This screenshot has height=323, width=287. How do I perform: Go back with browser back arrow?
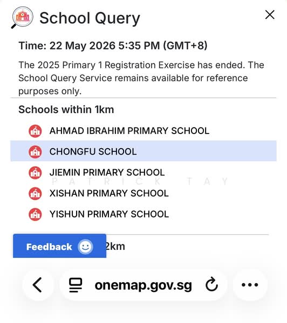[38, 285]
